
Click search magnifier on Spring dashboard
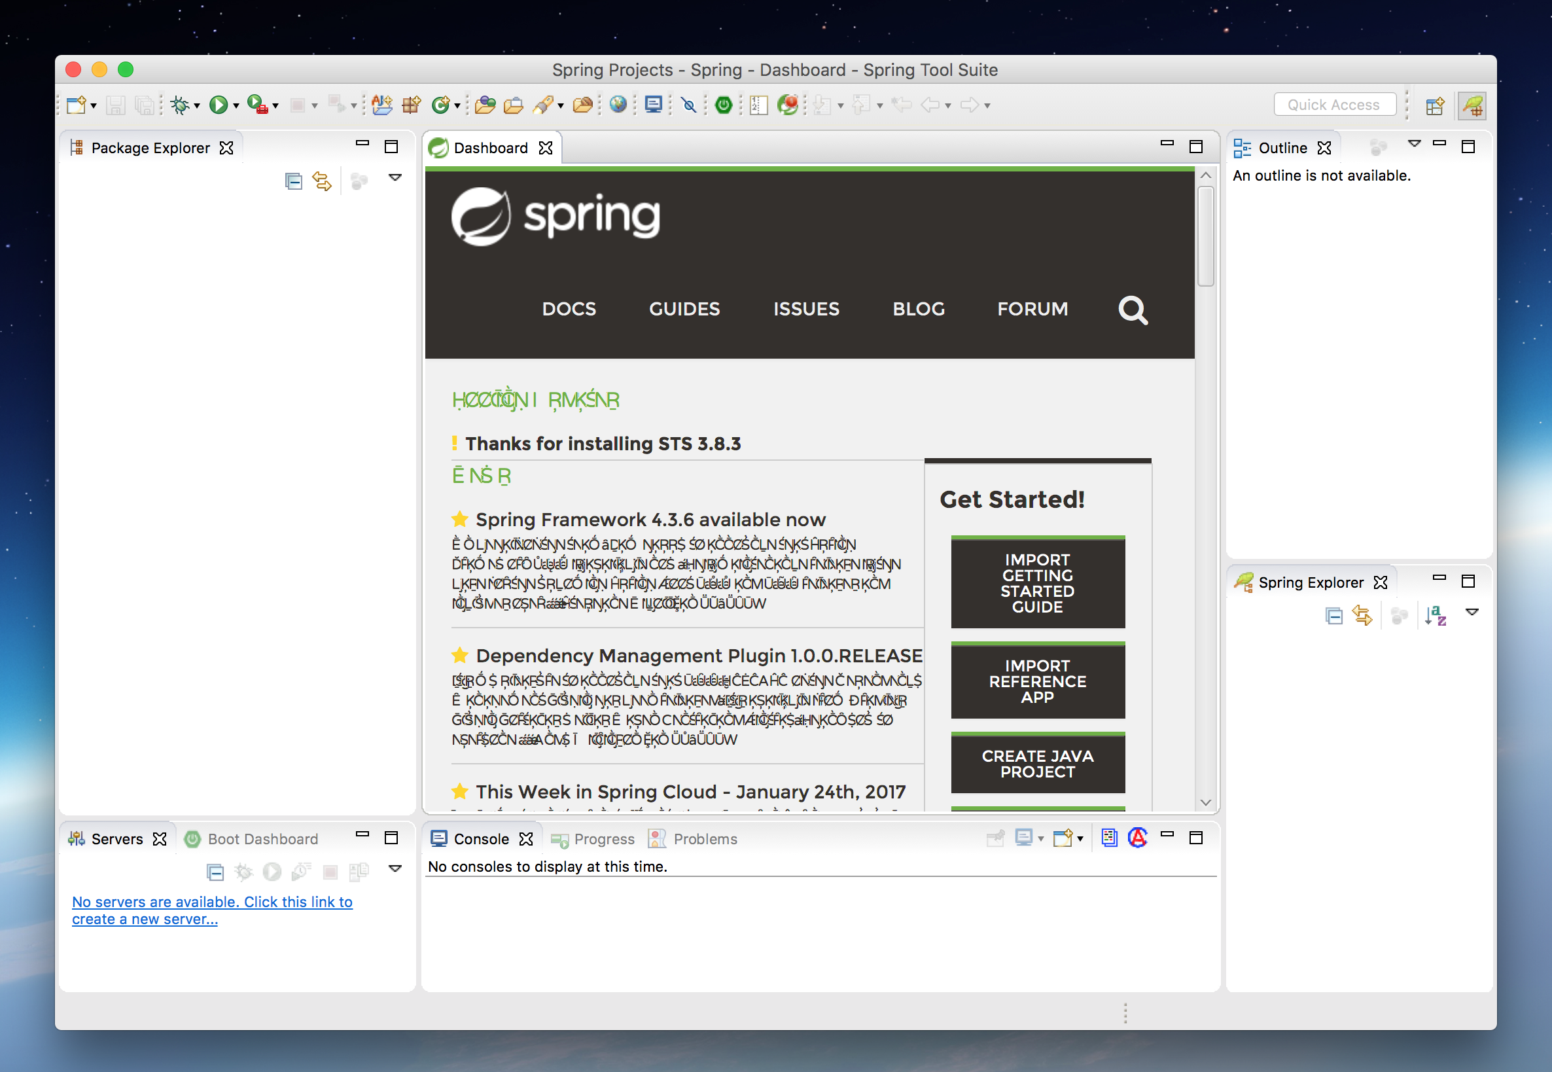pos(1133,310)
